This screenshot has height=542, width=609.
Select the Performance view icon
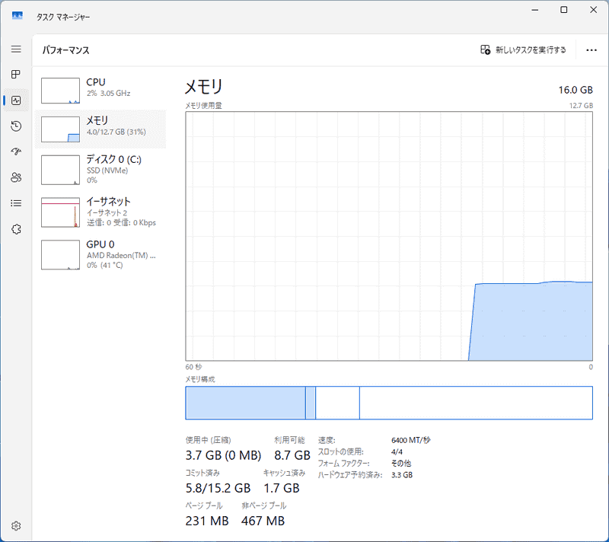pyautogui.click(x=15, y=100)
